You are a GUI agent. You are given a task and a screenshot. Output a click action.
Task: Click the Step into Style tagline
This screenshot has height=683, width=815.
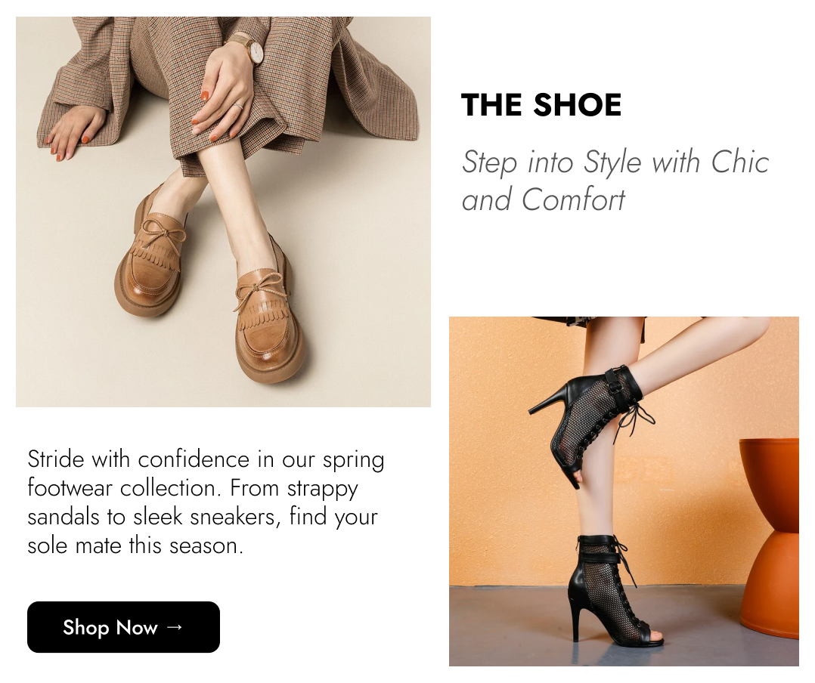click(x=615, y=181)
